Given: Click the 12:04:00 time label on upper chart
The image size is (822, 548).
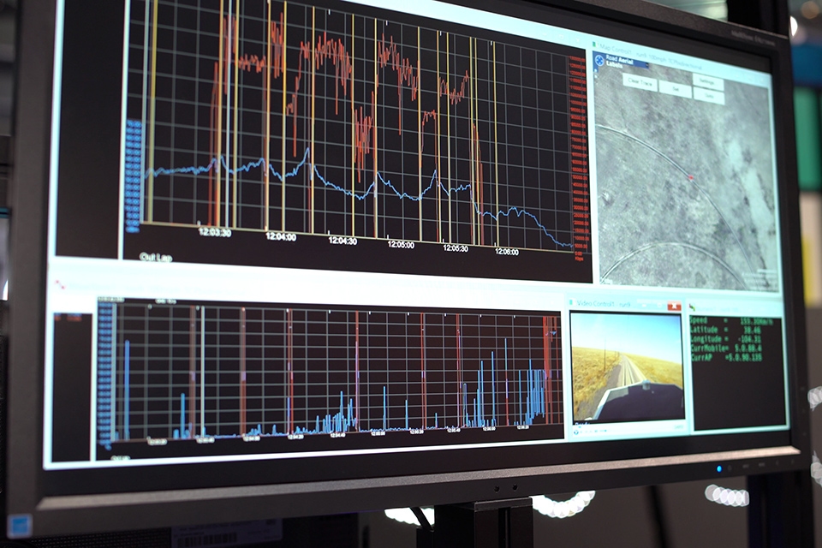Looking at the screenshot, I should point(281,237).
